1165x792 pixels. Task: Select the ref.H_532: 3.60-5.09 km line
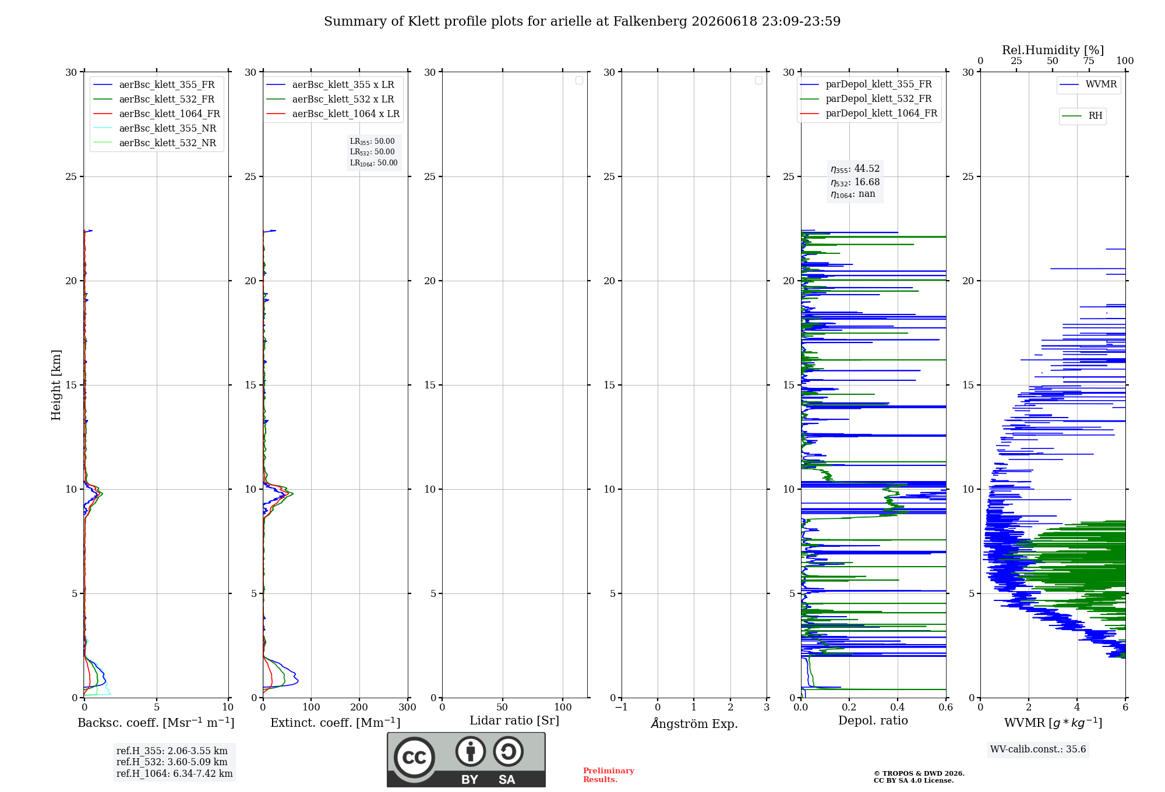pyautogui.click(x=172, y=762)
